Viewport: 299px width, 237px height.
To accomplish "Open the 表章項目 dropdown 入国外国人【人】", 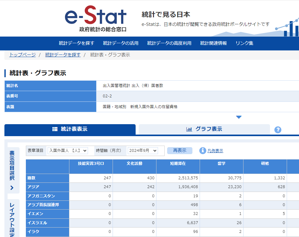I will point(68,151).
